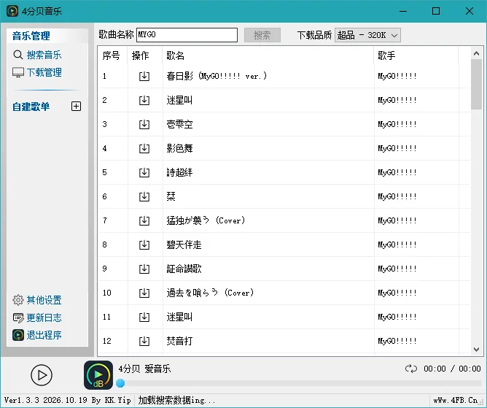487x408 pixels.
Task: Click the gear icon for 其他设置
Action: pos(18,300)
